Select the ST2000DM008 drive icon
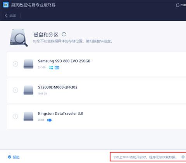Image resolution: width=186 pixels, height=163 pixels. [28, 90]
